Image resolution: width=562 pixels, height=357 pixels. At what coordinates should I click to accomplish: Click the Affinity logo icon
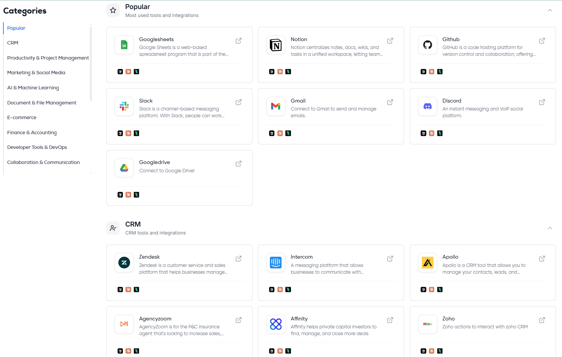pyautogui.click(x=276, y=324)
